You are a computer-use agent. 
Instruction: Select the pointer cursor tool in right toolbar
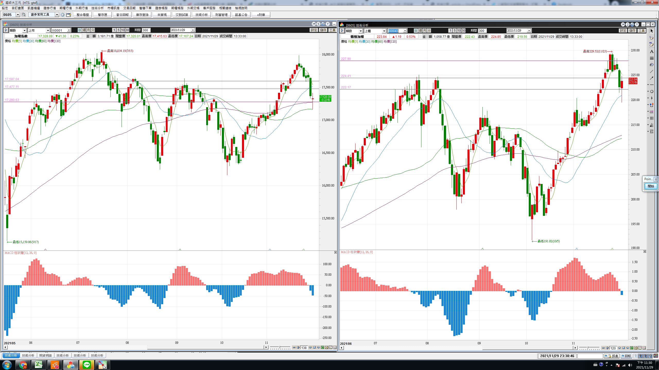[x=652, y=31]
